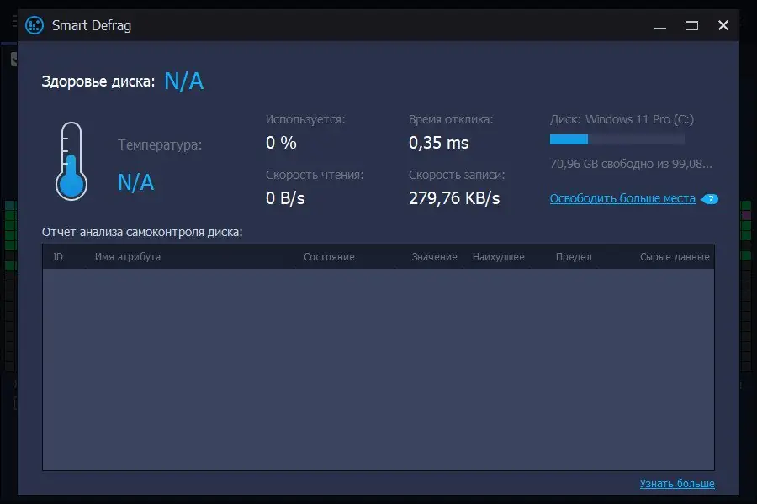Sort by 'Имя атрибута' column header
Image resolution: width=757 pixels, height=504 pixels.
click(x=128, y=256)
